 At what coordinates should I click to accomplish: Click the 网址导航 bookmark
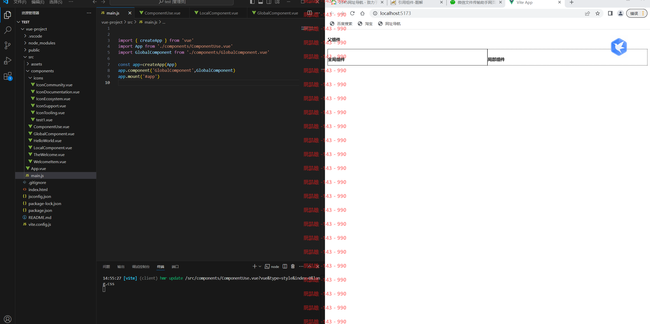tap(389, 24)
